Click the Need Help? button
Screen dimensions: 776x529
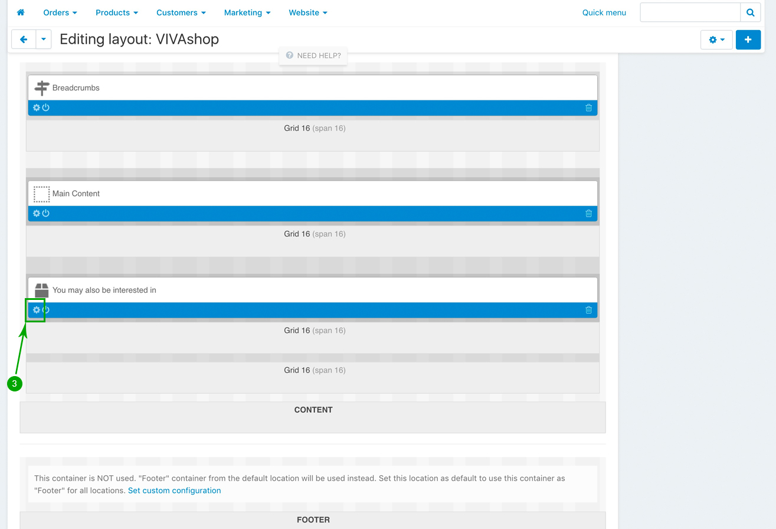(x=313, y=55)
